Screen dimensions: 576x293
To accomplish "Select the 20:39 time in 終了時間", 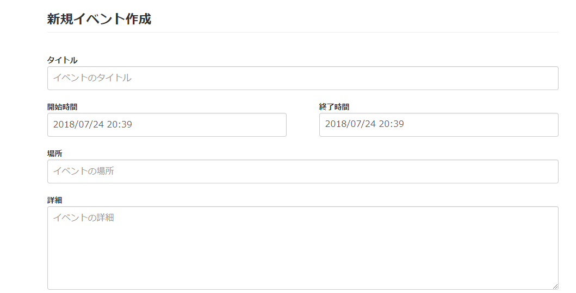I will [392, 125].
